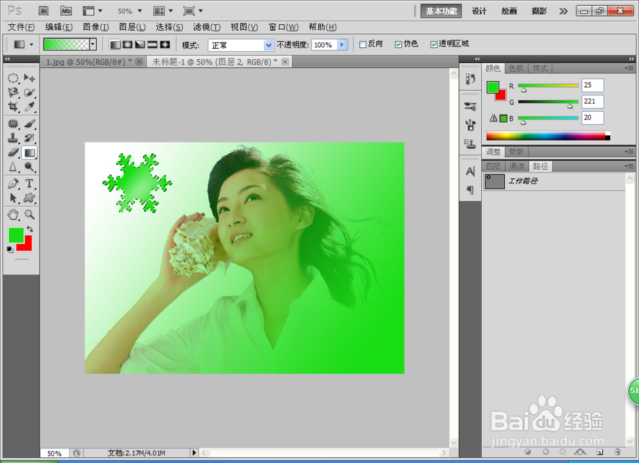Screen dimensions: 639x463
Task: Show more workspaces with double chevron
Action: tap(563, 11)
